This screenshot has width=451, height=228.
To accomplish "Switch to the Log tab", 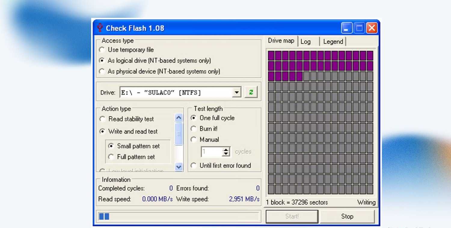I will click(305, 42).
